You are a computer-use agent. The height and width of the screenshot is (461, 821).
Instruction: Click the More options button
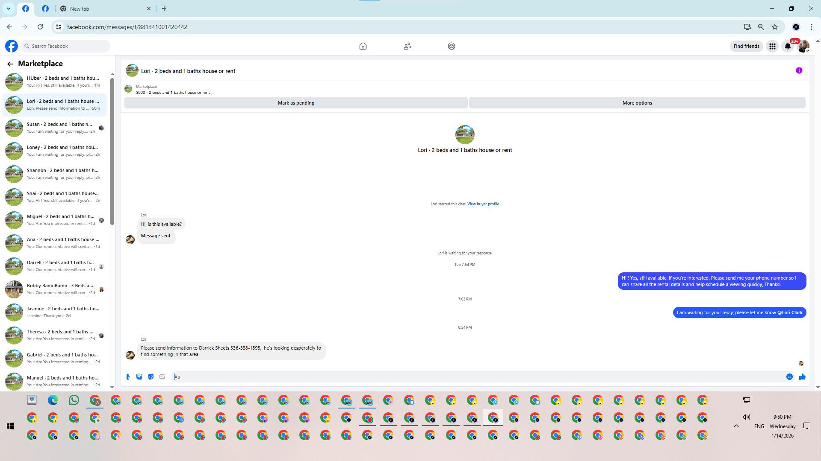637,103
